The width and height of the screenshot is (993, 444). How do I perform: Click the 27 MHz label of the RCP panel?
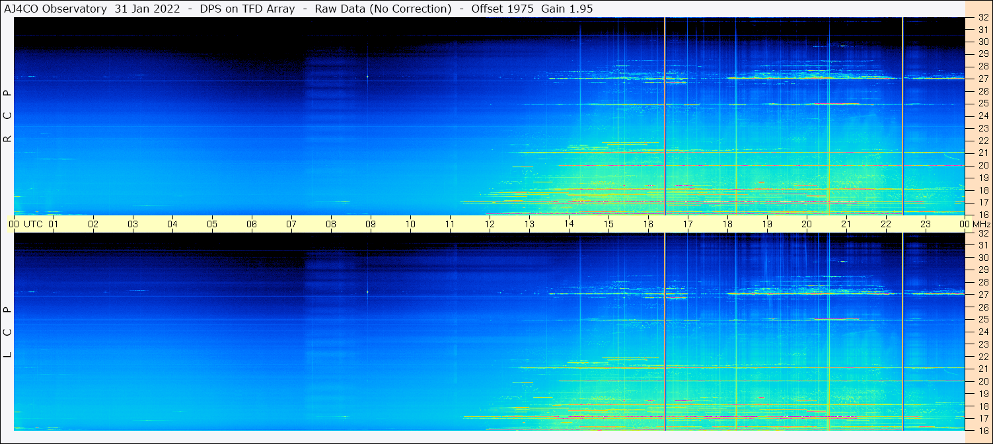(x=982, y=78)
